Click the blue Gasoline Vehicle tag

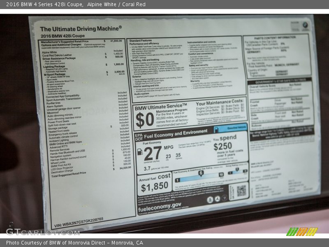[x=231, y=128]
